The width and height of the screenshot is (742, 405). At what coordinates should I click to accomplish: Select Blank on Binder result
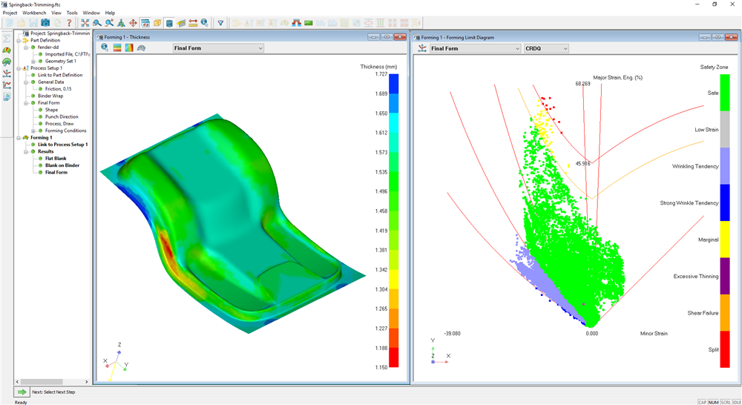click(x=62, y=165)
